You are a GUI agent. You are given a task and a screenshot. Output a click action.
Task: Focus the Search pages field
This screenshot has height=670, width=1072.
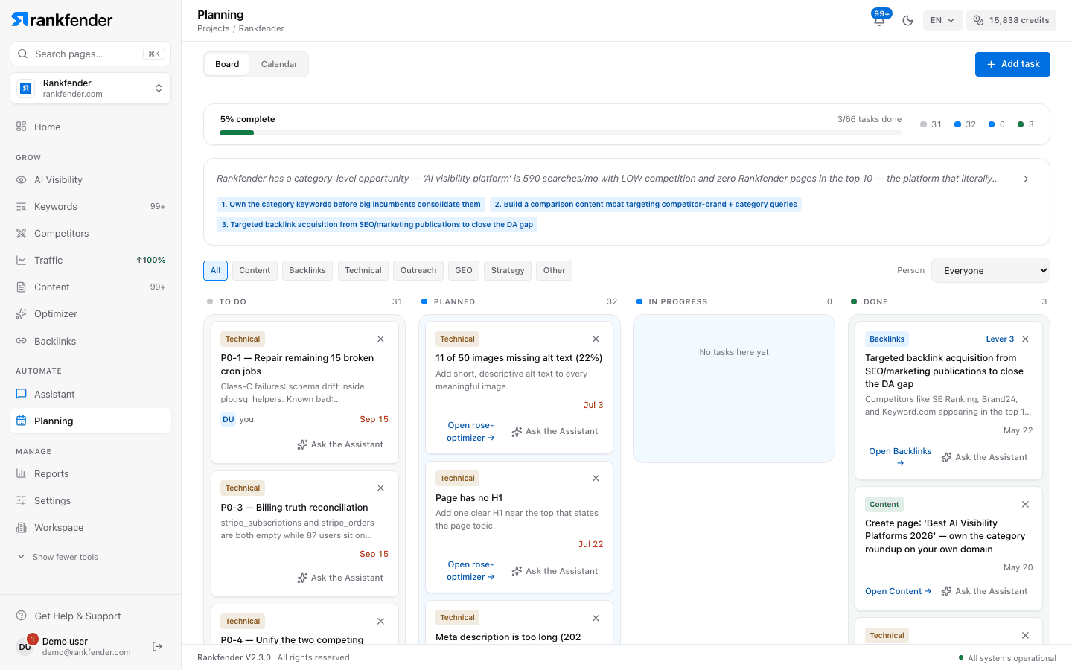(90, 54)
